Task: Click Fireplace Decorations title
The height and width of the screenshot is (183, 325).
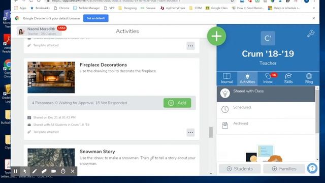Action: click(103, 65)
